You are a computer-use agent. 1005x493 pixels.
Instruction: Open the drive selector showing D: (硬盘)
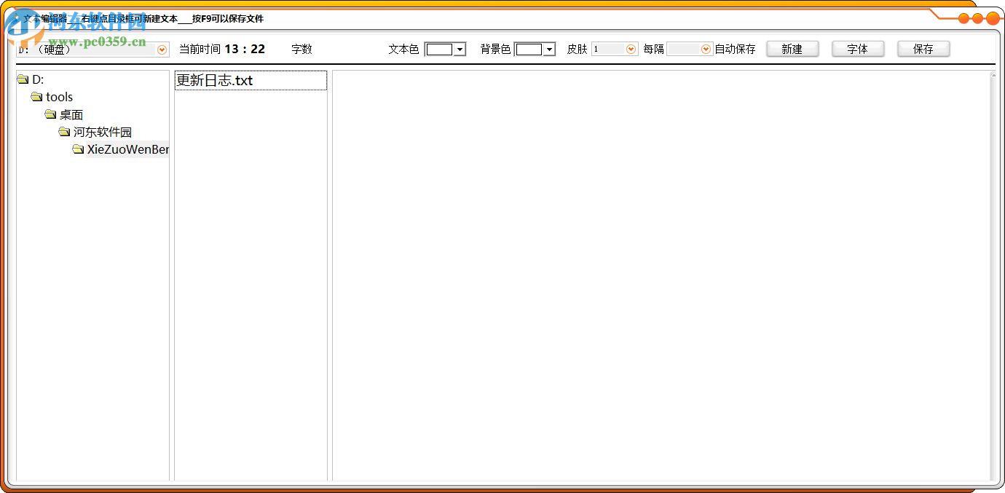161,50
